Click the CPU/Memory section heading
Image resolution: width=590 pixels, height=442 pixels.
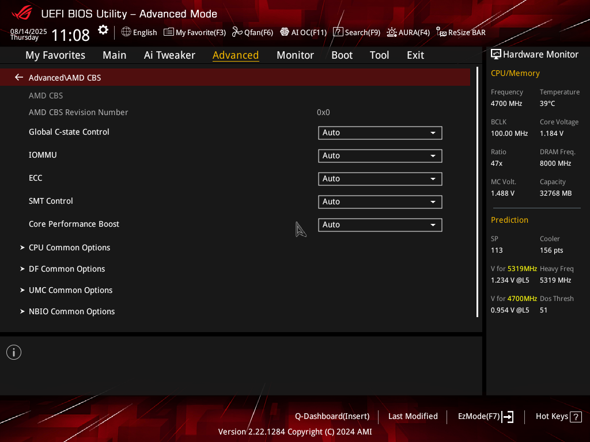coord(515,73)
